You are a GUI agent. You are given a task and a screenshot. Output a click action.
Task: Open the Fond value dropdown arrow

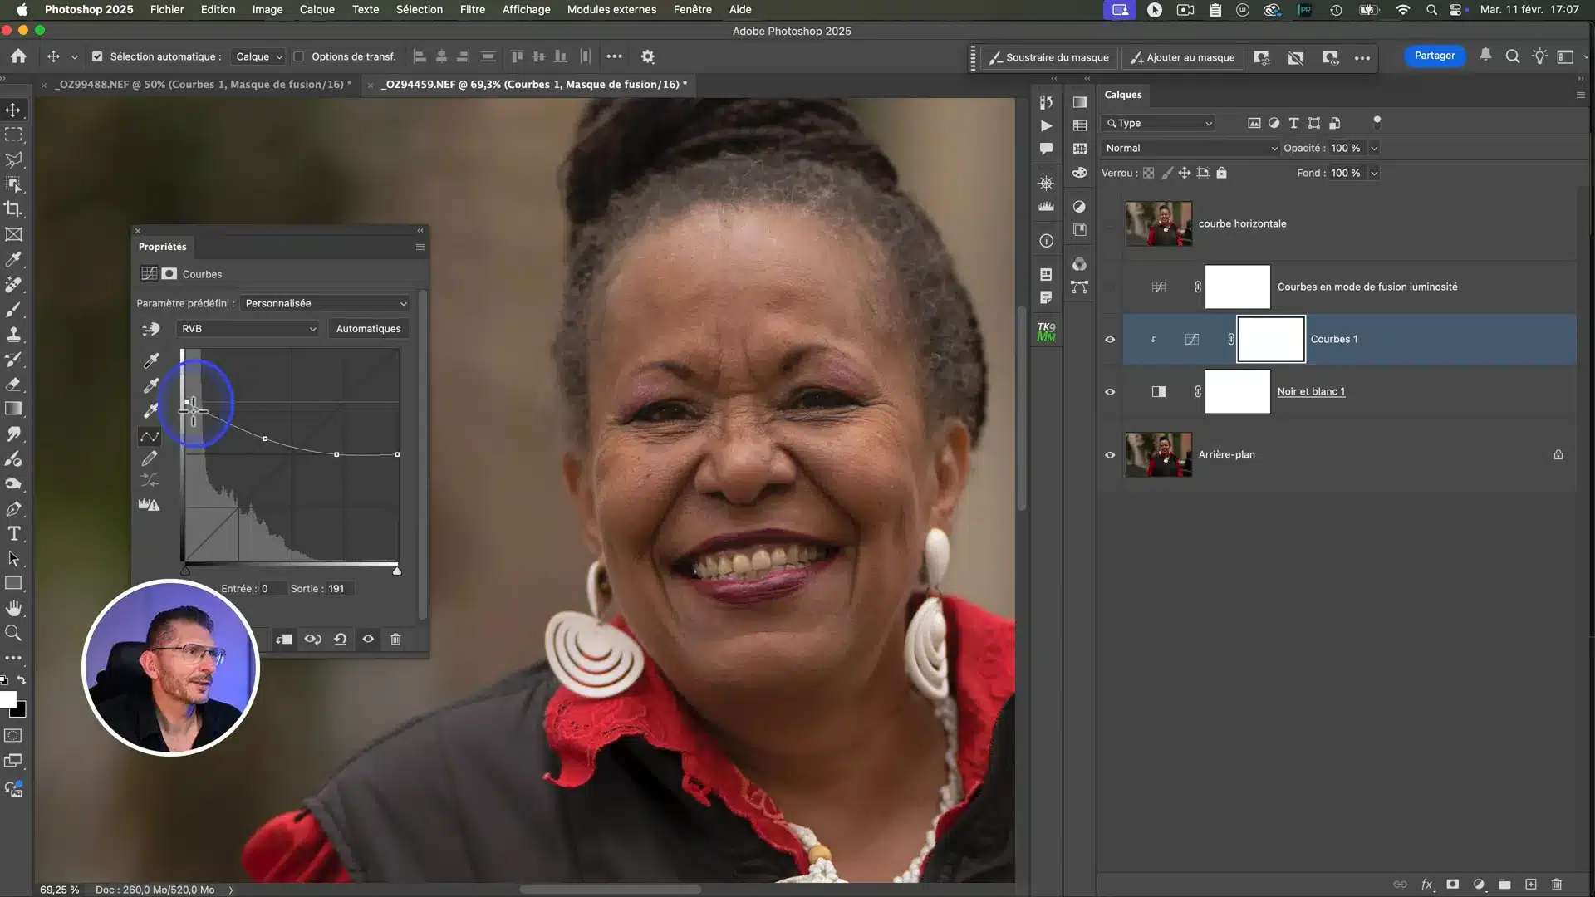tap(1374, 173)
